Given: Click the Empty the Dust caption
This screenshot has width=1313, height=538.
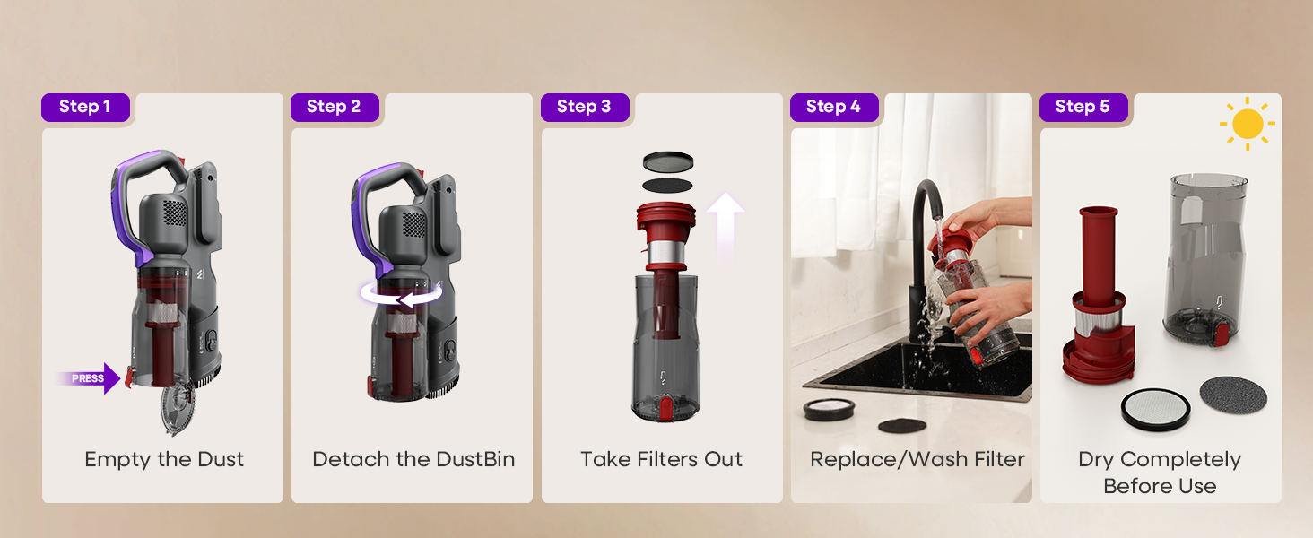Looking at the screenshot, I should click(x=164, y=459).
